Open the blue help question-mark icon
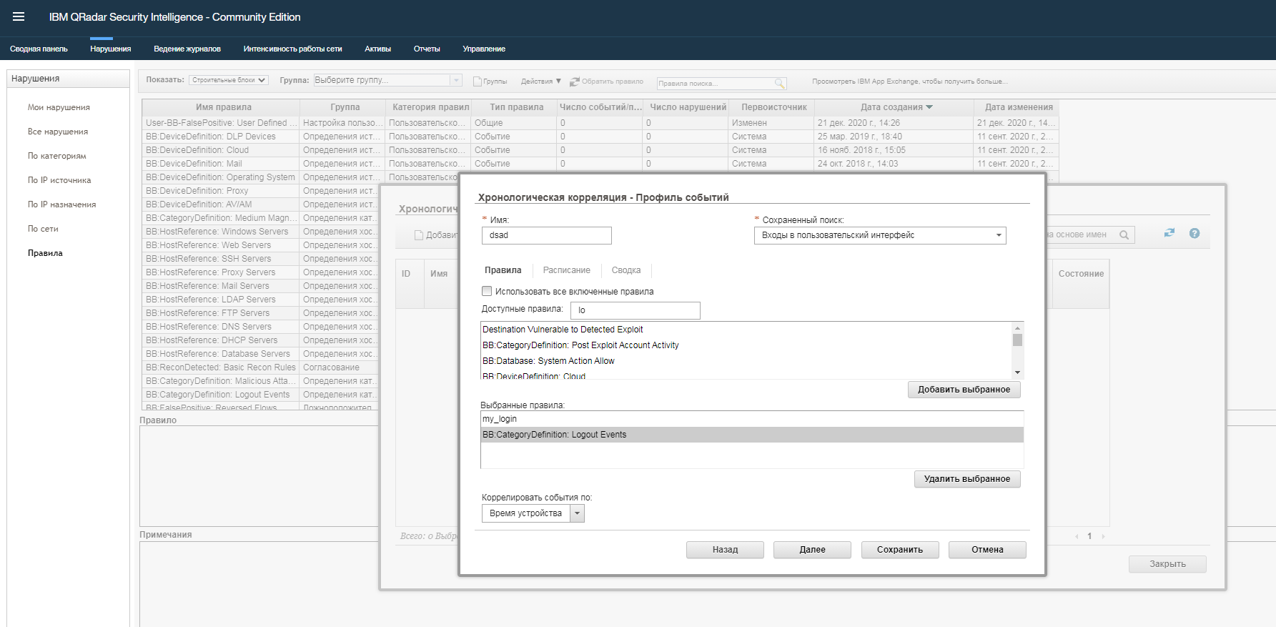The image size is (1276, 627). coord(1195,233)
